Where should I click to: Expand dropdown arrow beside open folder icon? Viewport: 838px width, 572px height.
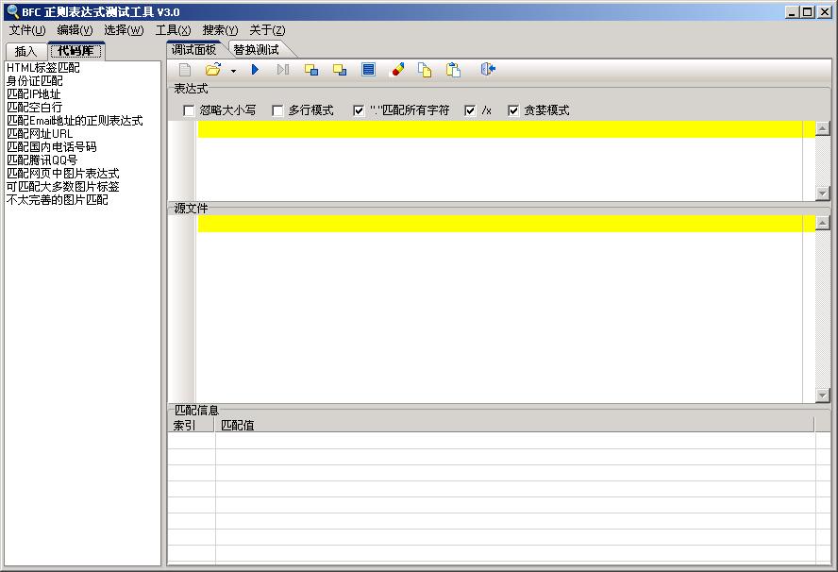click(233, 71)
